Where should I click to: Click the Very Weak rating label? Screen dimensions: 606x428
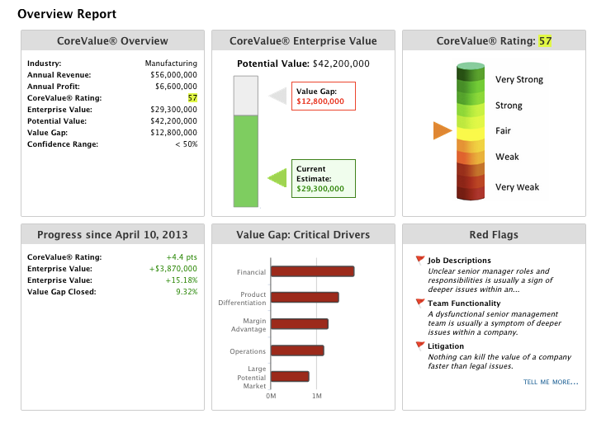[517, 187]
